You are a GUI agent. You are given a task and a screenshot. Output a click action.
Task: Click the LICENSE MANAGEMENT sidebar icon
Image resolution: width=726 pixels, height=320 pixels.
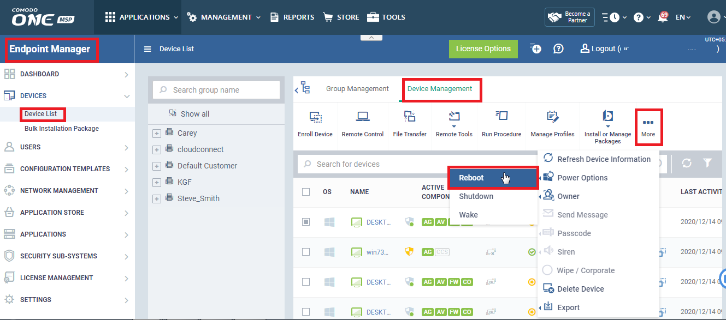coord(9,278)
